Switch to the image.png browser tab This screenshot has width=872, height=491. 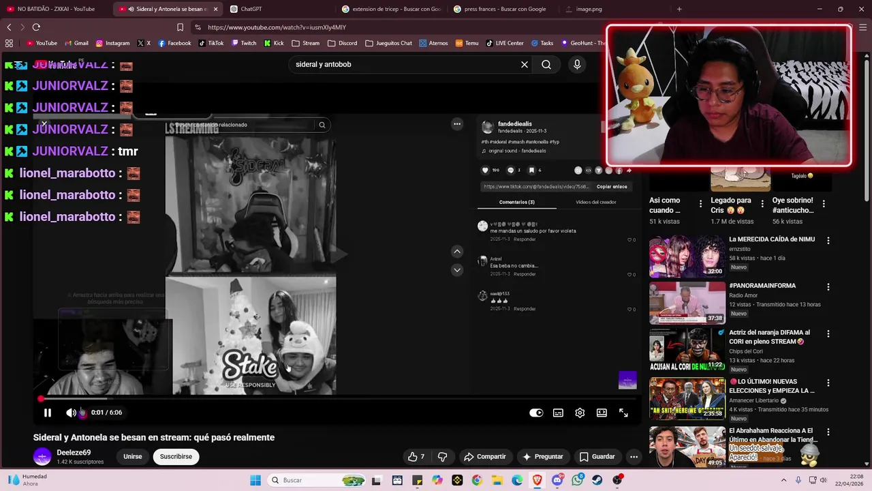tap(589, 9)
